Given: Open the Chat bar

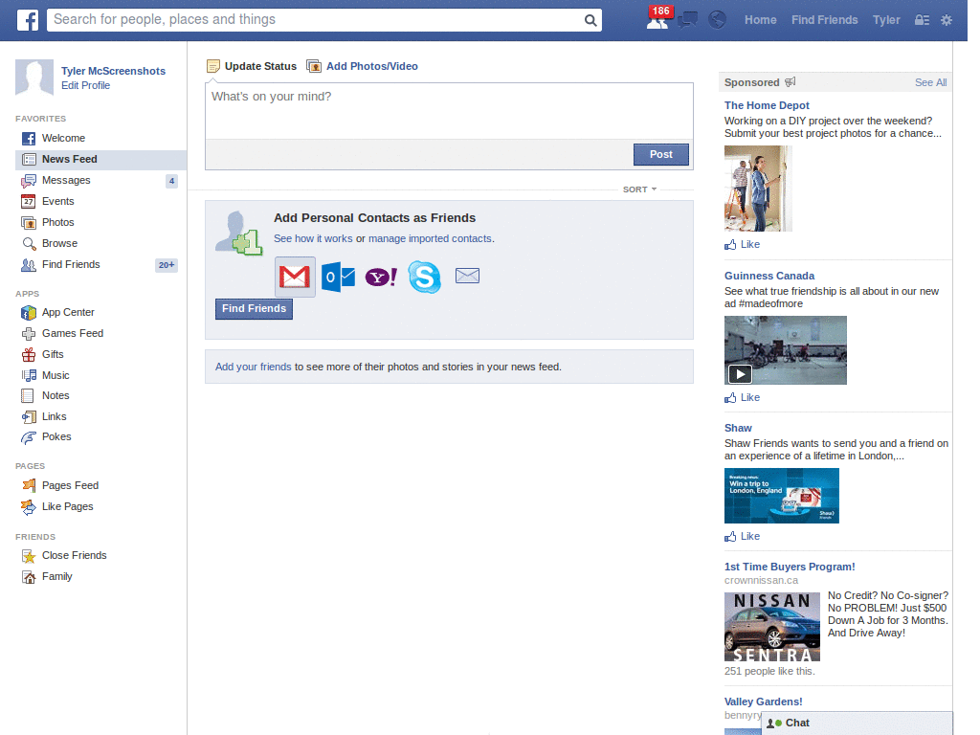Looking at the screenshot, I should tap(857, 724).
